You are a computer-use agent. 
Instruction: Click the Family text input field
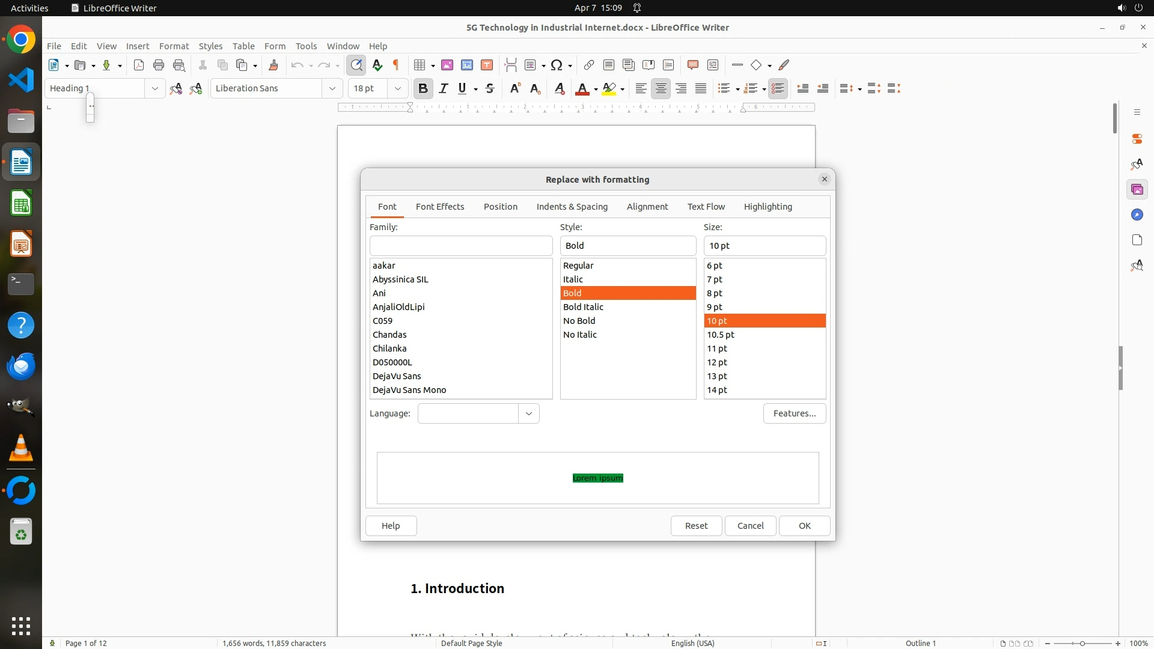click(461, 246)
